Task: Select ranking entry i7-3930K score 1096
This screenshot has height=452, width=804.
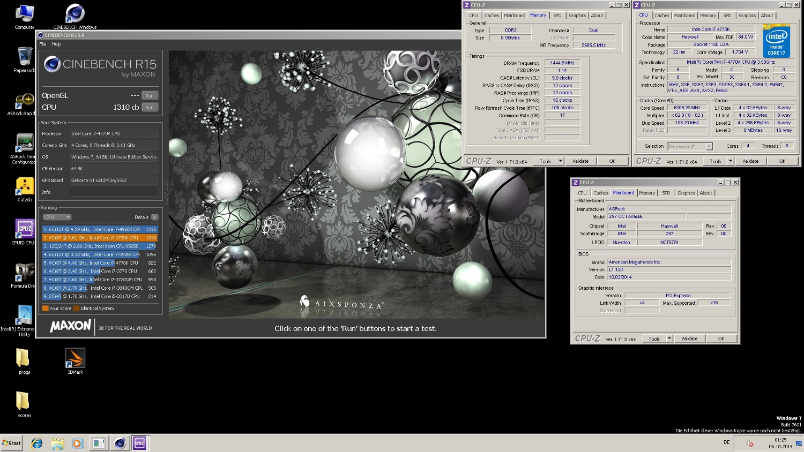Action: tap(100, 254)
